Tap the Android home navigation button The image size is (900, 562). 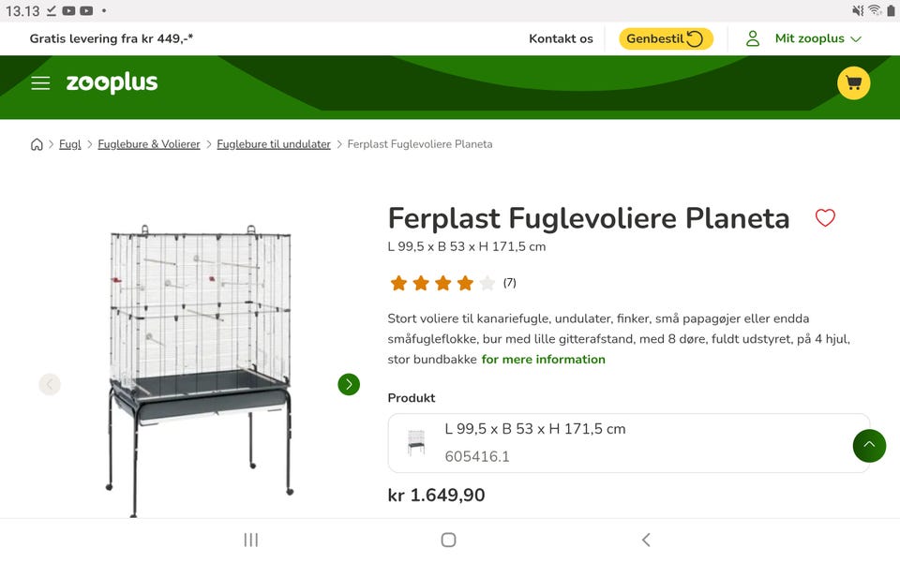click(x=448, y=540)
